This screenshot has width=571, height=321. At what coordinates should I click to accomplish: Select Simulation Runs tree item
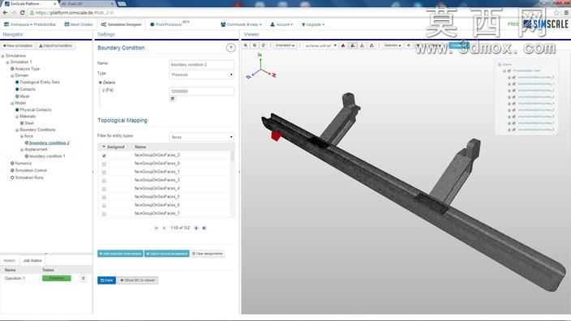click(27, 178)
